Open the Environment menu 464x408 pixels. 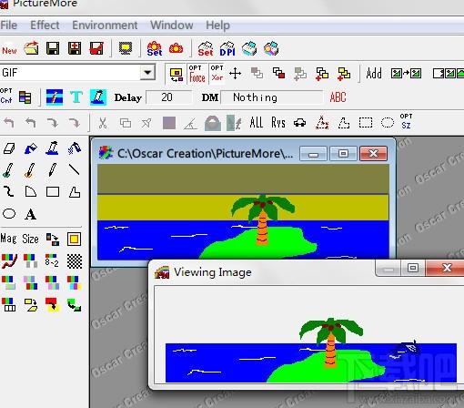pyautogui.click(x=105, y=25)
